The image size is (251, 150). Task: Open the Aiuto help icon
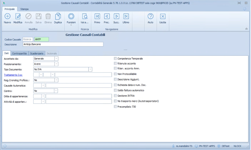click(x=150, y=16)
